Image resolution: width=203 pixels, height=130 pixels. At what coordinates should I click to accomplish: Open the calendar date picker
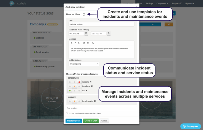[86, 33]
